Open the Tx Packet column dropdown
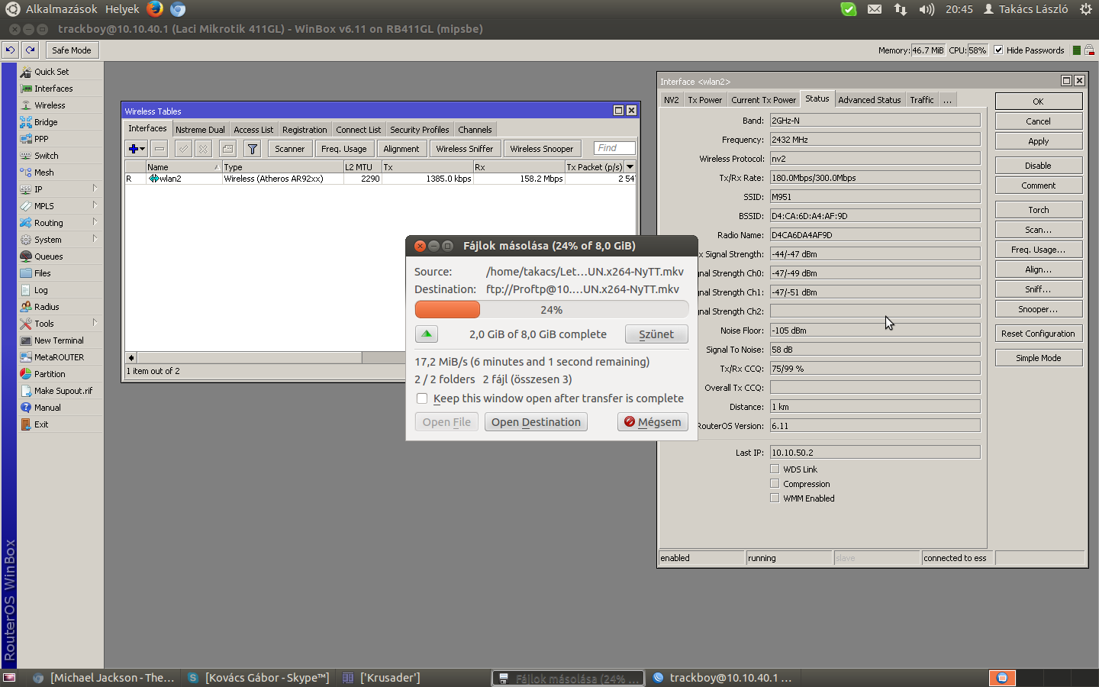Viewport: 1099px width, 687px height. pyautogui.click(x=630, y=166)
